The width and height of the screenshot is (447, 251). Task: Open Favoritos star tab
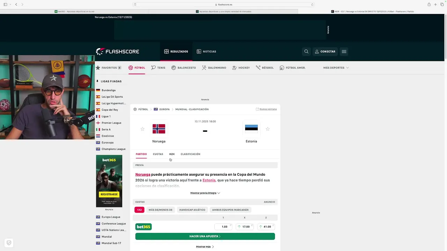click(x=108, y=68)
